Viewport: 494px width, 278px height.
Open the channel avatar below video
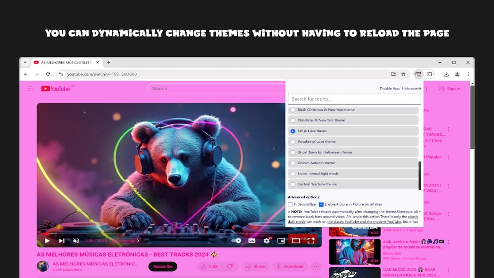coord(43,266)
